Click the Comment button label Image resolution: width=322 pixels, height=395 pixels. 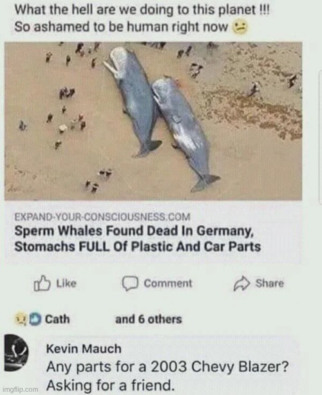click(168, 284)
